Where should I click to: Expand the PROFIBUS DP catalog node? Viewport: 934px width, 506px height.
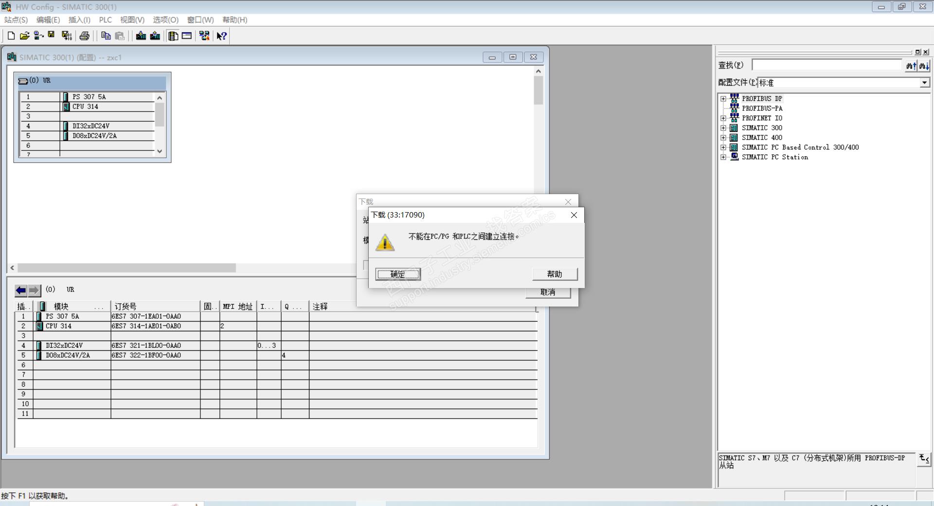tap(723, 99)
